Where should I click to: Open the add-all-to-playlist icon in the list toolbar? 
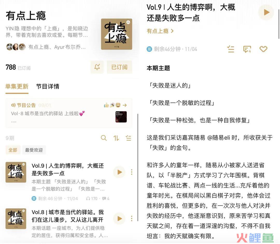click(128, 138)
